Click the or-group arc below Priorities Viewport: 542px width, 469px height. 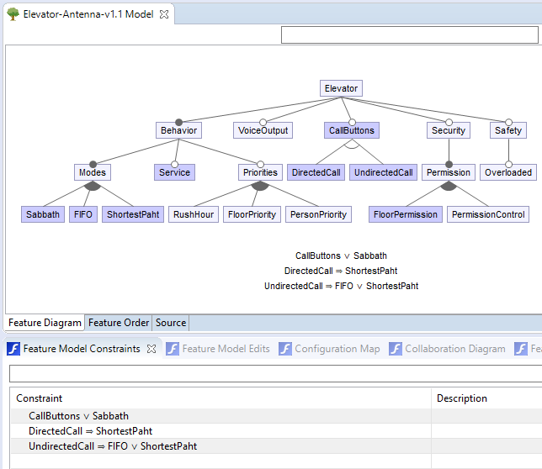(260, 186)
